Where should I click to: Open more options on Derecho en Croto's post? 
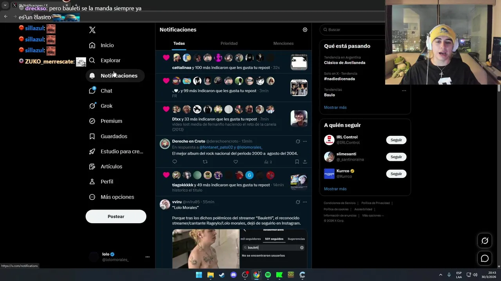point(305,141)
